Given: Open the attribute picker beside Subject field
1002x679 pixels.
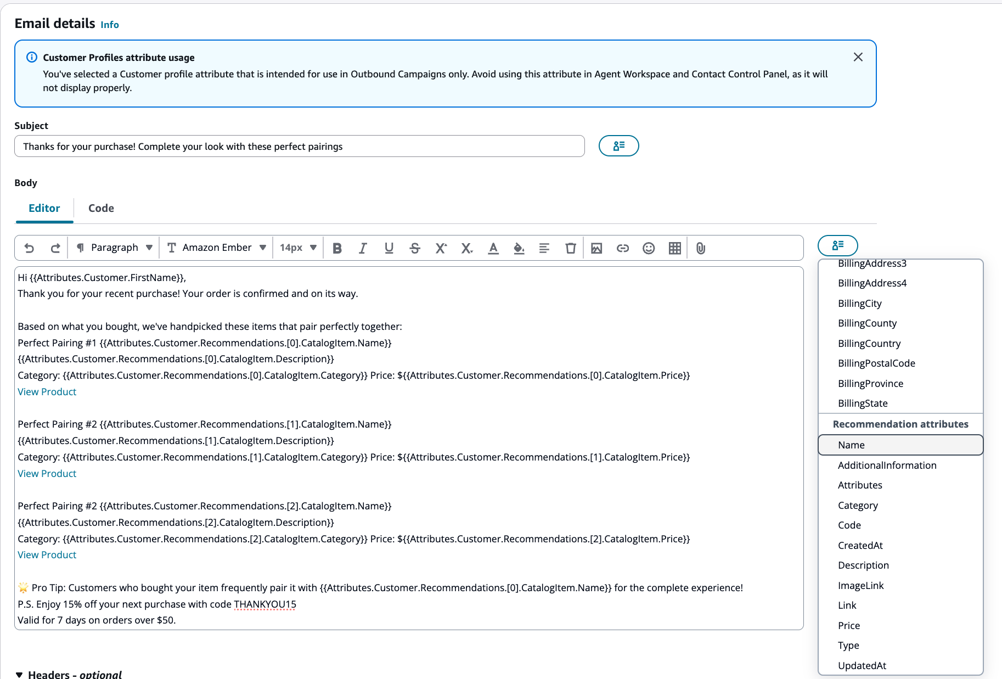Looking at the screenshot, I should (618, 146).
